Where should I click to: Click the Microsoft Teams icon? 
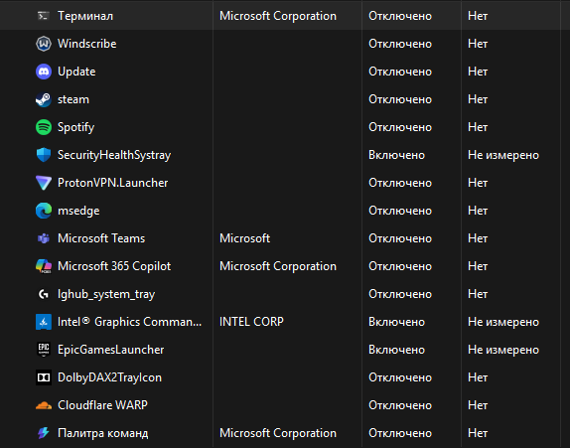tap(44, 238)
